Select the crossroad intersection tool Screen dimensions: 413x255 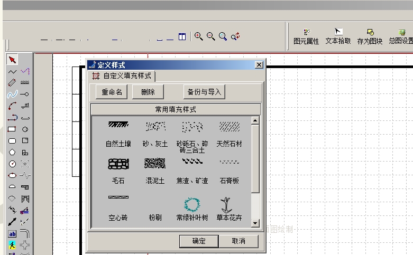coord(25,245)
